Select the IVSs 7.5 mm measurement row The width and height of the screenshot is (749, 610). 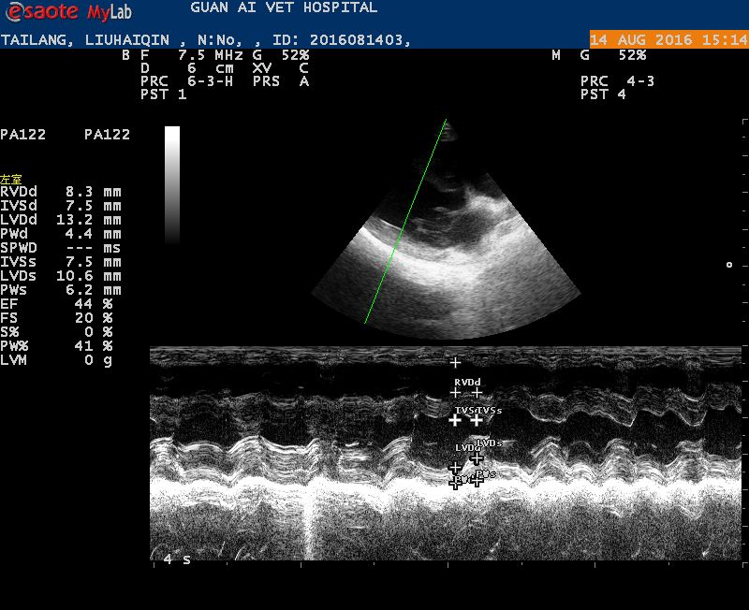(61, 262)
